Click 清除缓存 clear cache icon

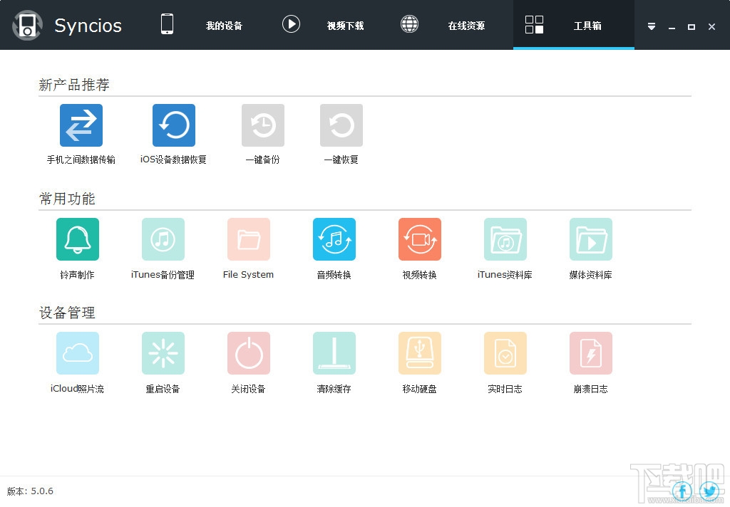[x=334, y=353]
